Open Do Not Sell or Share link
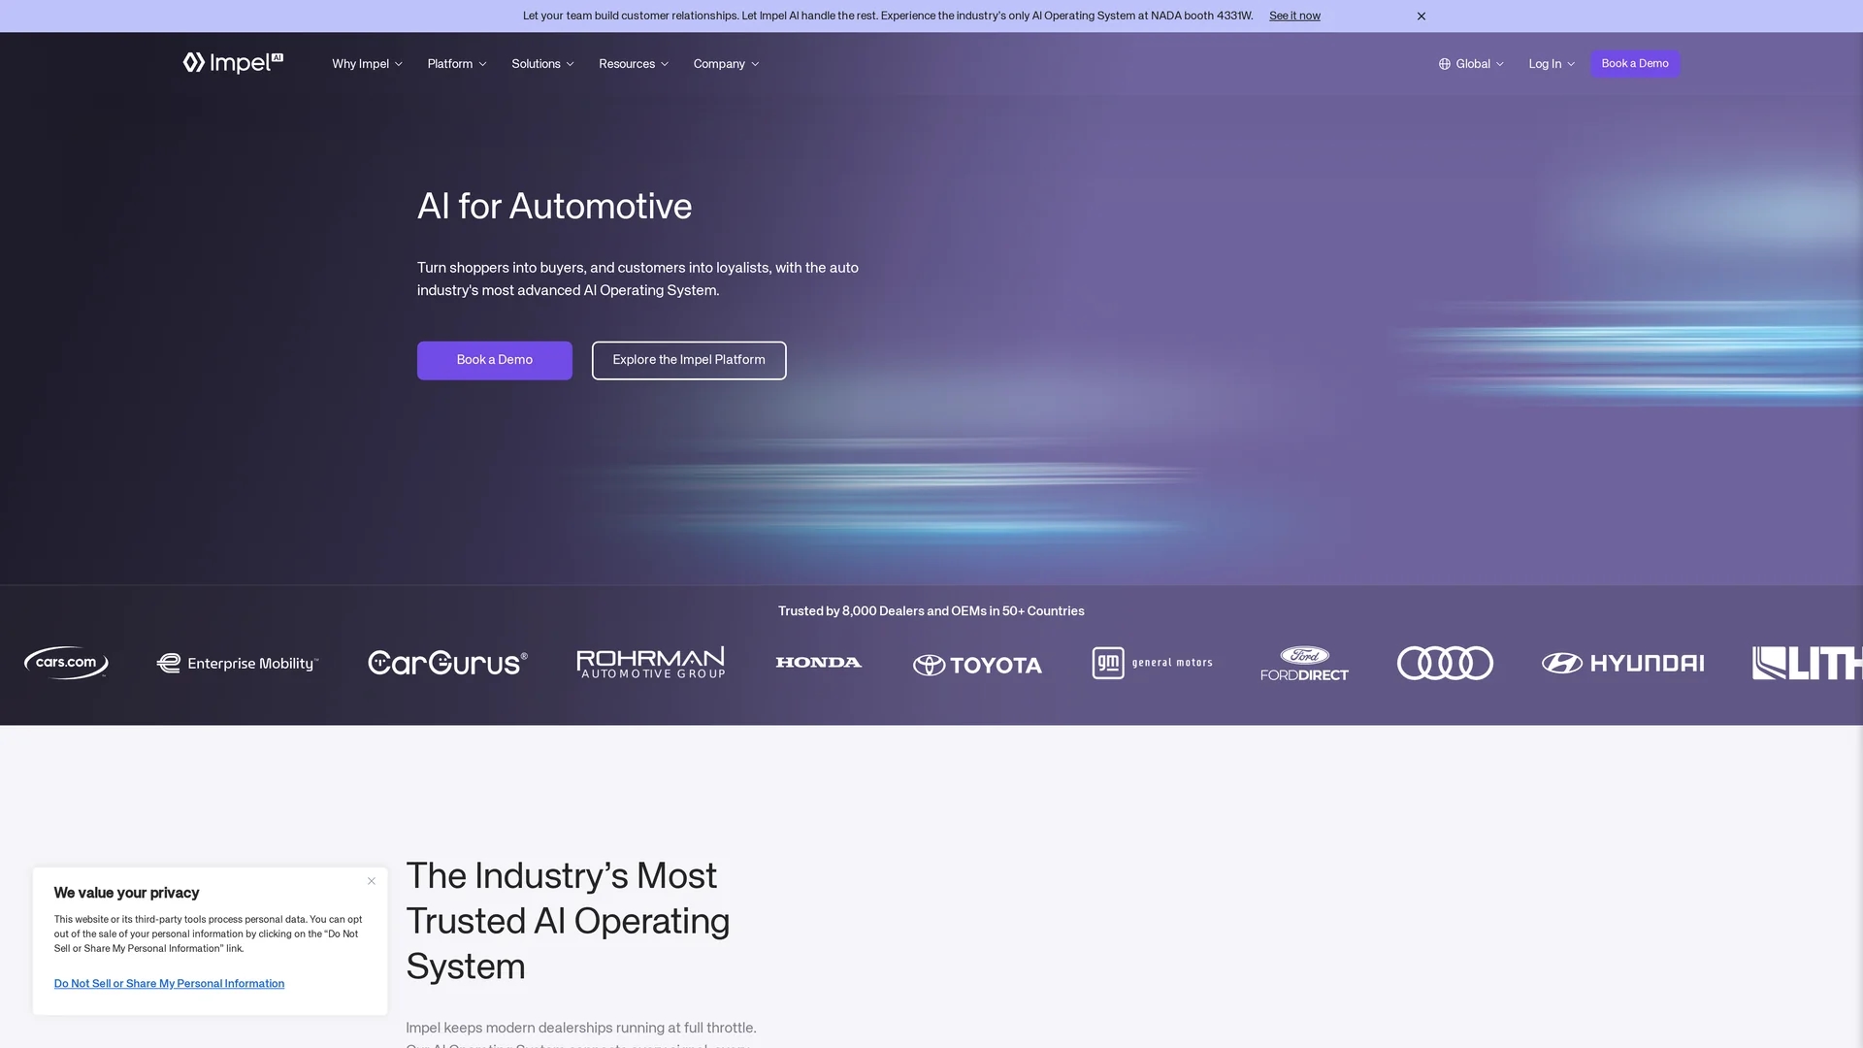Viewport: 1863px width, 1048px height. tap(169, 984)
